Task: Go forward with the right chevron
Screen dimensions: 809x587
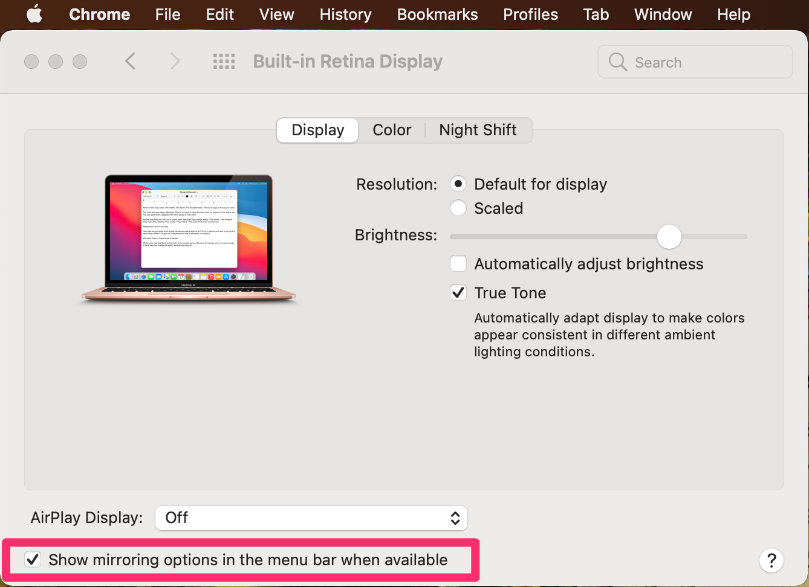Action: (x=175, y=61)
